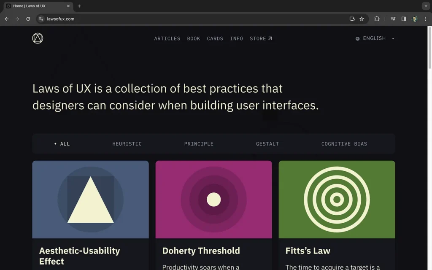Open the STORE external link
432x270 pixels.
pos(261,38)
